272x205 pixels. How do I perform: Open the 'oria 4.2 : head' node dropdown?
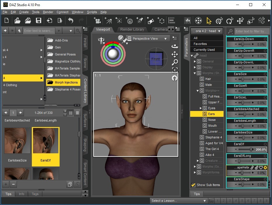pyautogui.click(x=207, y=31)
